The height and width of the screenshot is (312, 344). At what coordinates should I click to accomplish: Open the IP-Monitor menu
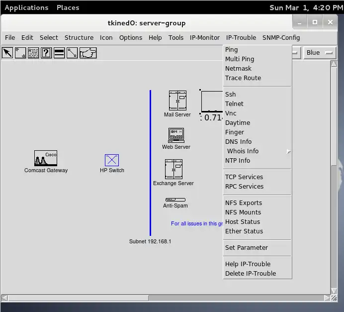pos(205,37)
